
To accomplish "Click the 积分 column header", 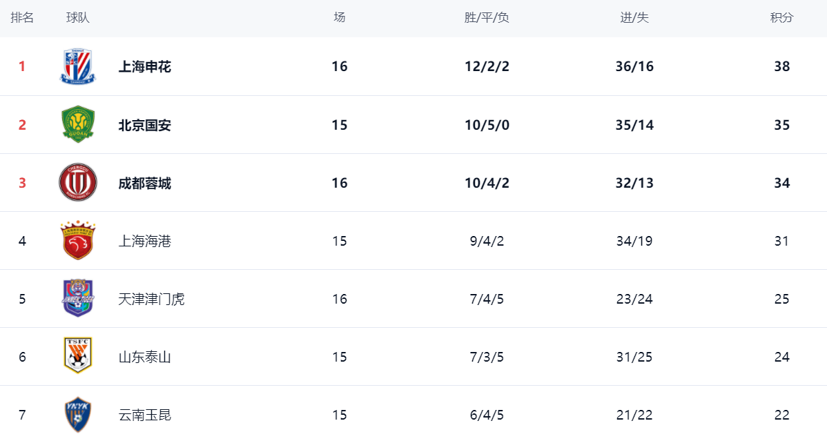I will point(781,18).
